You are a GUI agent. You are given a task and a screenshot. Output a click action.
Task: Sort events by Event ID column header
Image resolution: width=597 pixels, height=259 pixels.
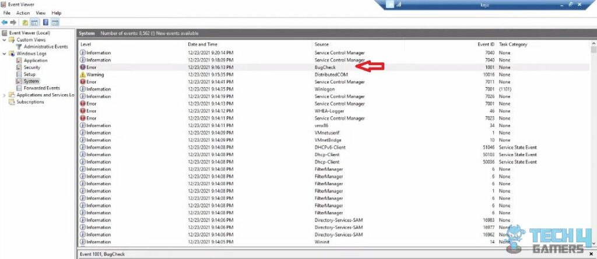pos(486,44)
